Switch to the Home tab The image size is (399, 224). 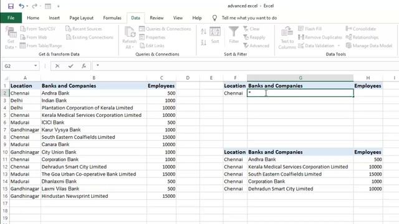point(33,18)
